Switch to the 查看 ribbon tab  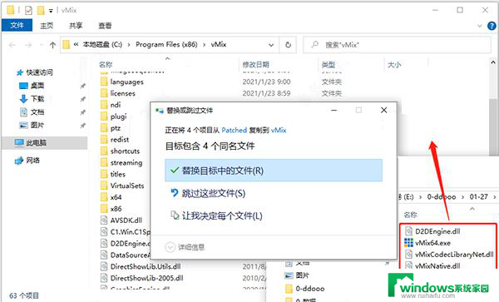[x=105, y=26]
